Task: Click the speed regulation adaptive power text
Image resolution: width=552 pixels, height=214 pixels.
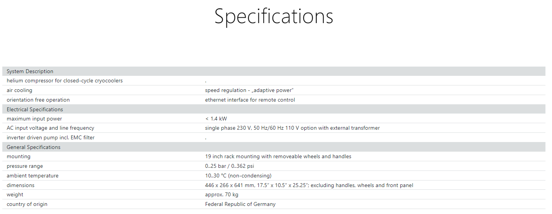Action: pos(249,90)
